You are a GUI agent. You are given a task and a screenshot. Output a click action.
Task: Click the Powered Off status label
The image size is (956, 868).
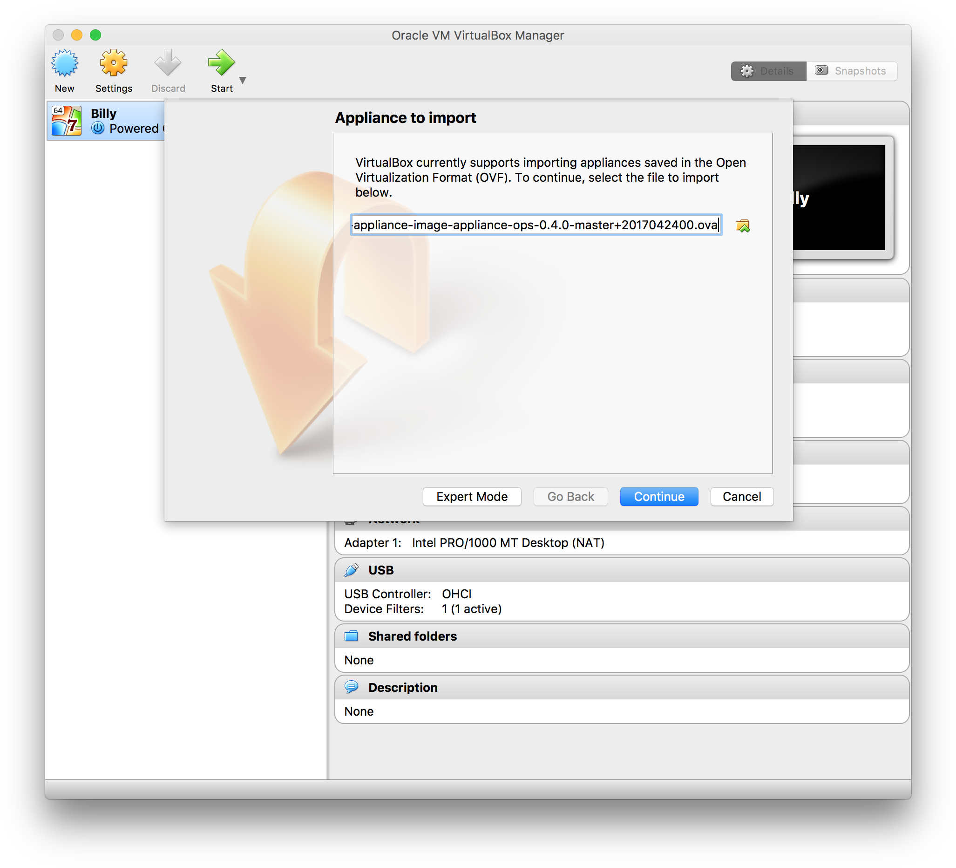(x=136, y=128)
